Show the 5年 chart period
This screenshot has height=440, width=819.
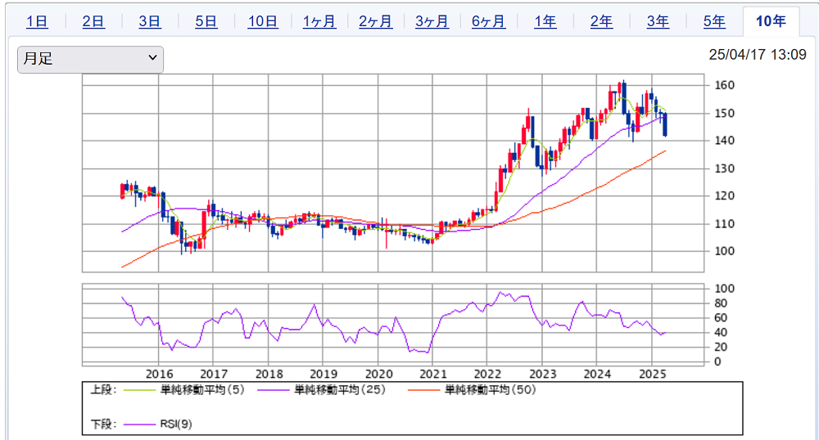(x=714, y=22)
